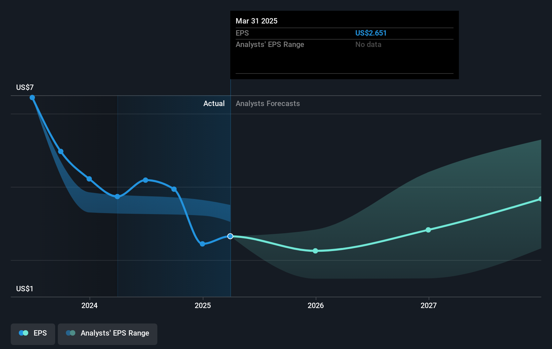Click the Mar 31 2025 tooltip date heading
552x349 pixels.
[x=257, y=21]
